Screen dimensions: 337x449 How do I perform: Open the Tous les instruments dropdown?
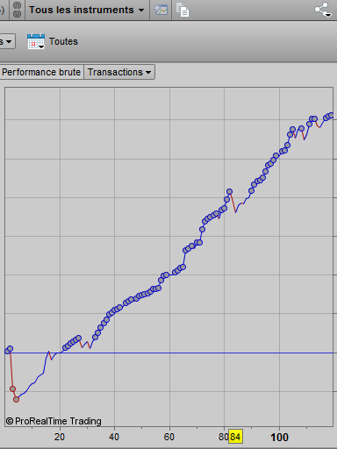[87, 10]
